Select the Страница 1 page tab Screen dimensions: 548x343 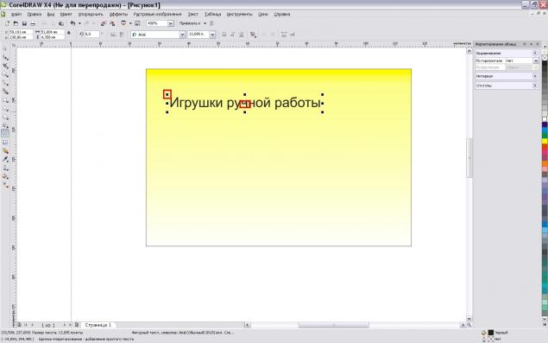98,325
